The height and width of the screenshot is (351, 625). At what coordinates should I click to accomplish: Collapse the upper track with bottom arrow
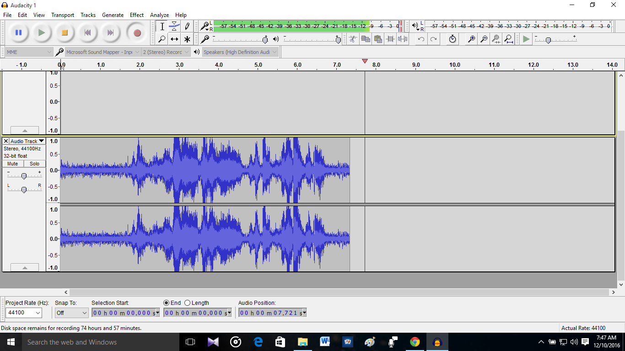coord(25,130)
